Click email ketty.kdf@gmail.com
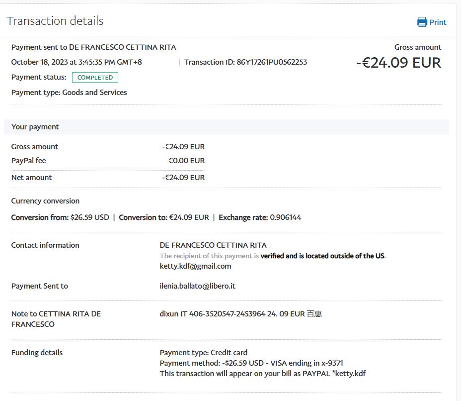This screenshot has width=461, height=401. coord(195,266)
